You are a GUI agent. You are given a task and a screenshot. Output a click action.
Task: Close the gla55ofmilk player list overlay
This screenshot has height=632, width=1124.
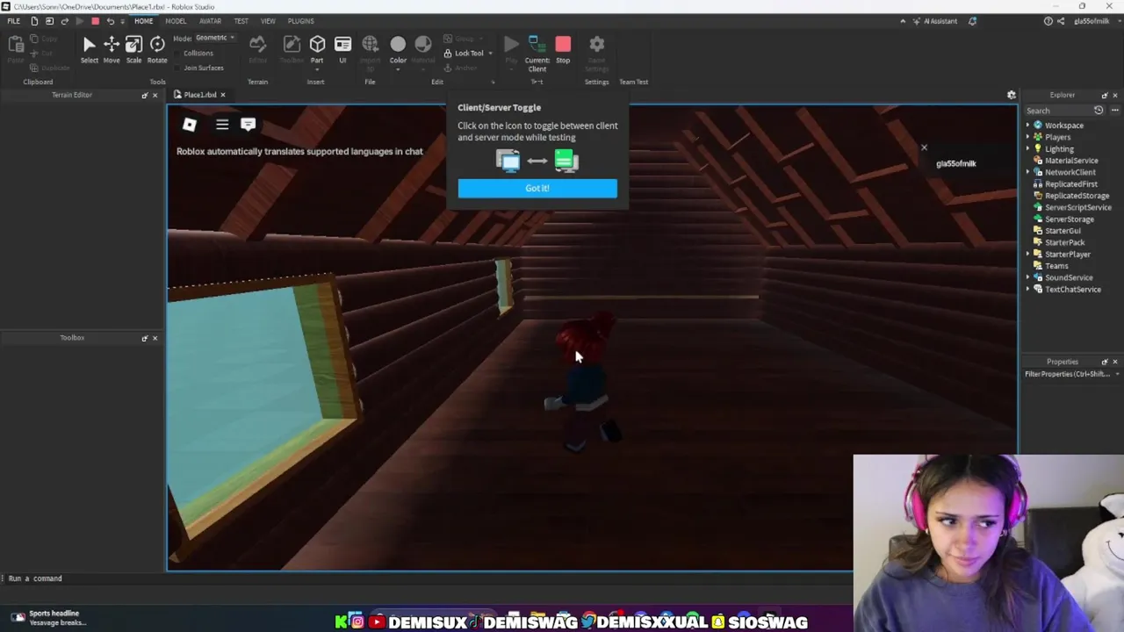pos(924,147)
